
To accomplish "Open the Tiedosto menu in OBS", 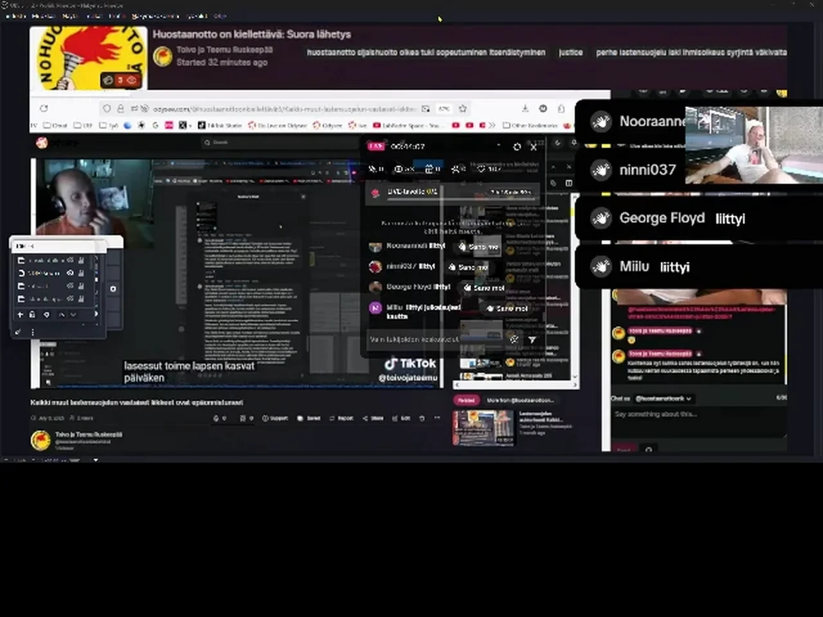I will (x=15, y=16).
